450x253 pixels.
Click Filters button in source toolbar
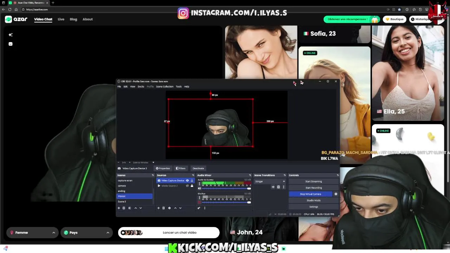(181, 168)
